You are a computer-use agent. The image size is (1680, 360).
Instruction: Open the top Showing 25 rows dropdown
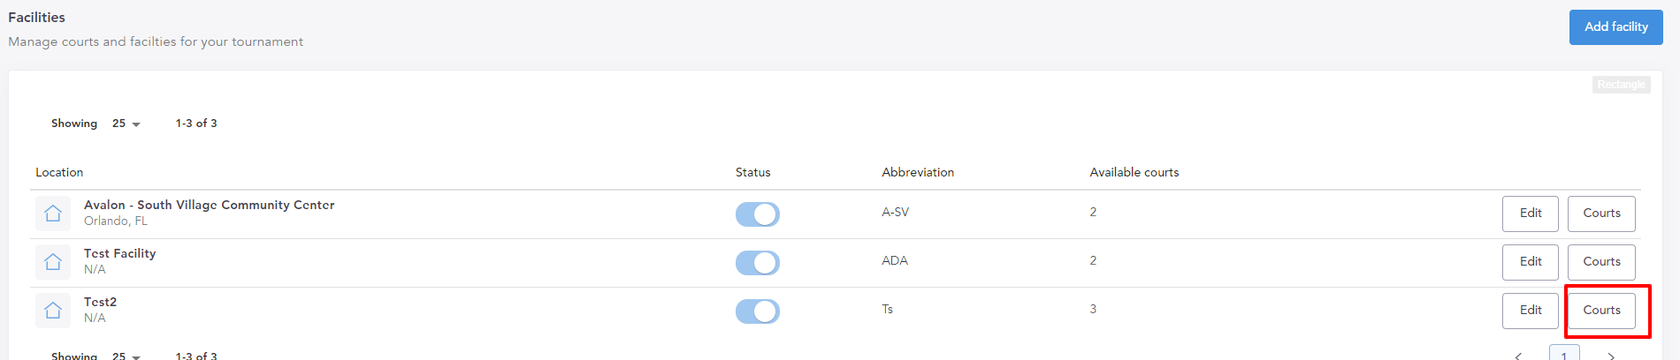coord(126,124)
